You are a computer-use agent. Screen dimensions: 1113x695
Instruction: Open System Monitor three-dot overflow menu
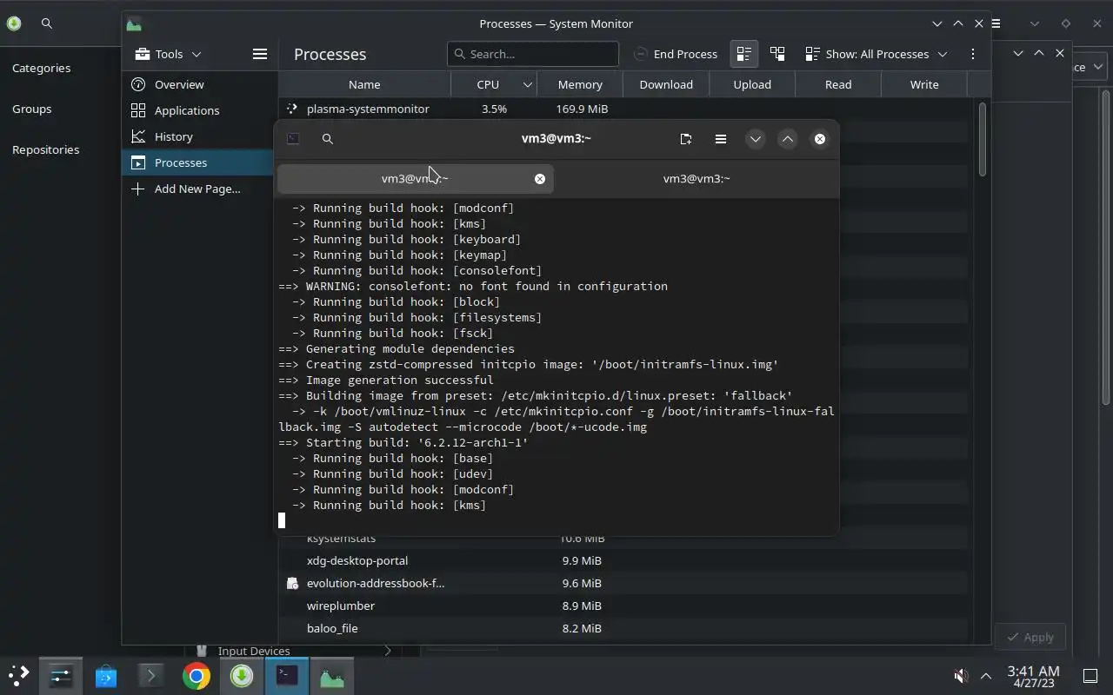tap(972, 54)
